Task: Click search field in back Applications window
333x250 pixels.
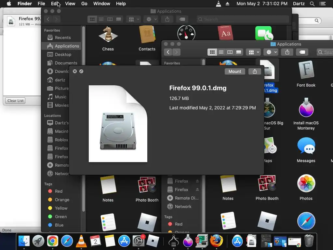Action: click(x=243, y=19)
